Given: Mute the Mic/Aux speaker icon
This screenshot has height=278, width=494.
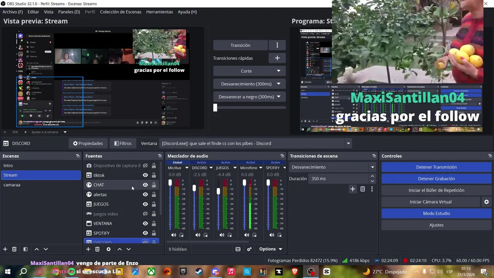Looking at the screenshot, I should [174, 235].
